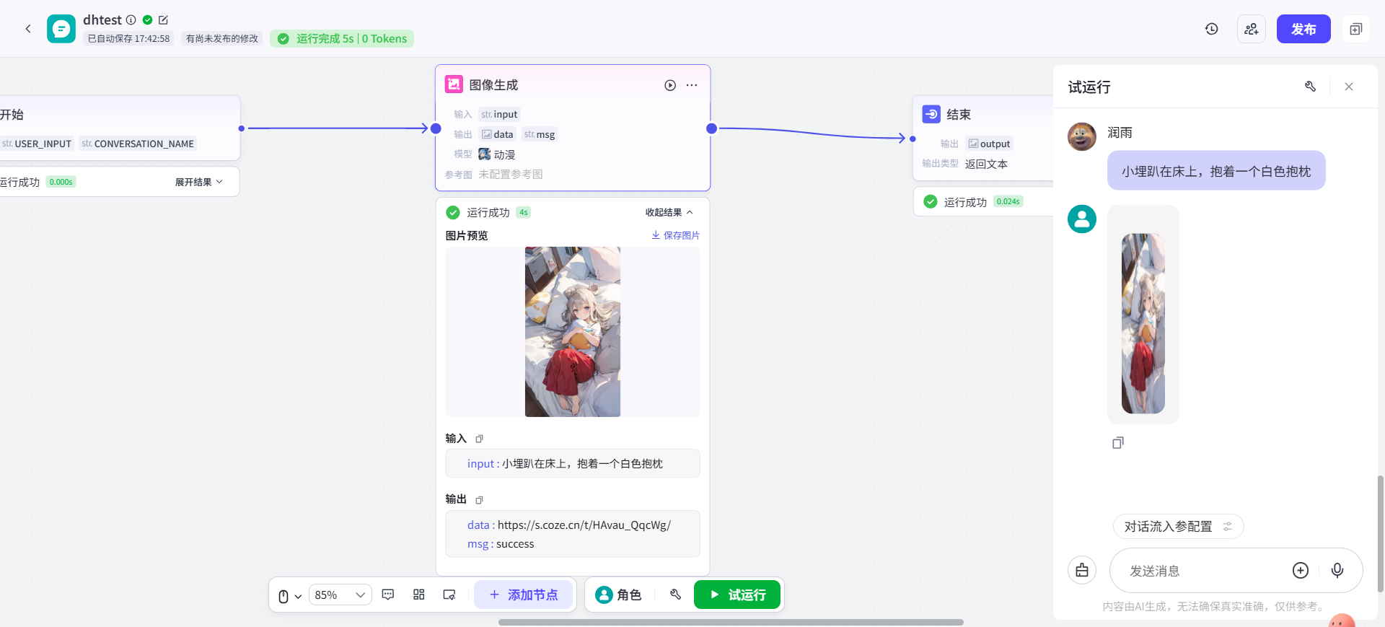
Task: Click the 结束 end node icon
Action: tap(931, 114)
